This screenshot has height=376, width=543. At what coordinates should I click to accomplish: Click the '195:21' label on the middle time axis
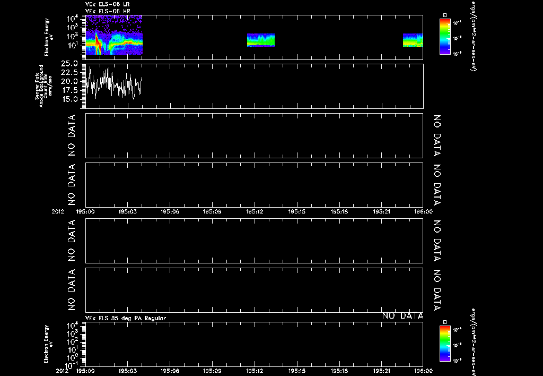click(382, 211)
